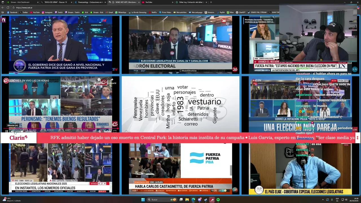Open PayPal bookmark

pyautogui.click(x=221, y=12)
